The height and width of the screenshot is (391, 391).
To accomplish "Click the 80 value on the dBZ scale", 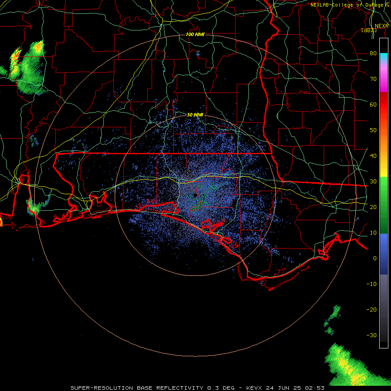I will point(373,53).
